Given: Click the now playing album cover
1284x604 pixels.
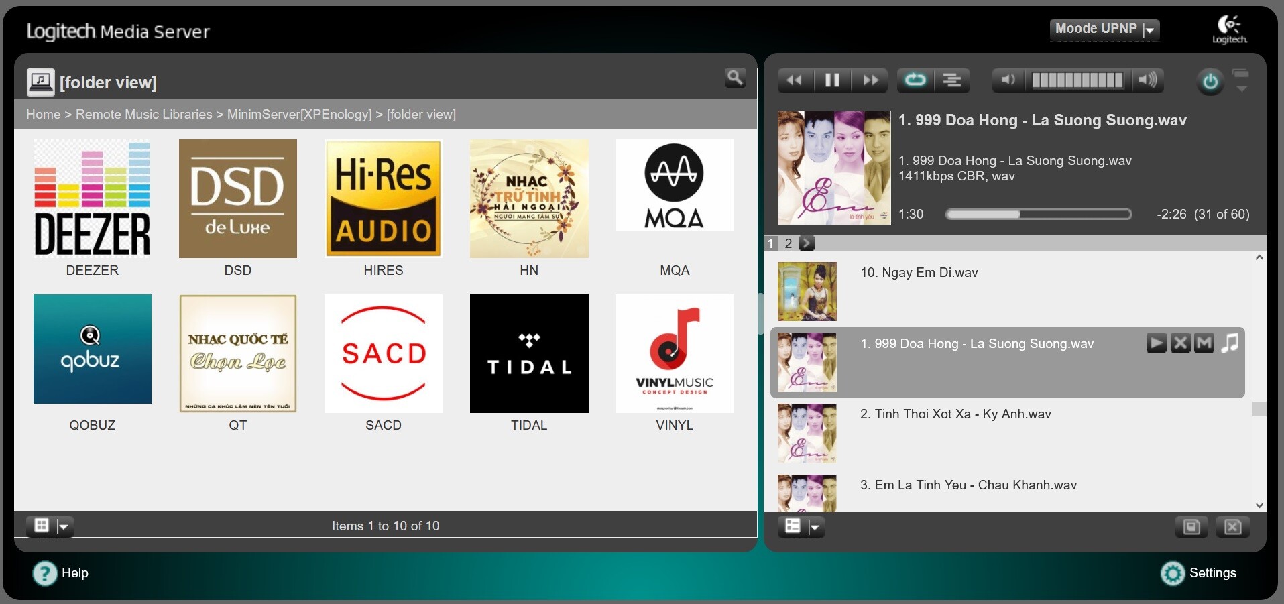Looking at the screenshot, I should 834,168.
